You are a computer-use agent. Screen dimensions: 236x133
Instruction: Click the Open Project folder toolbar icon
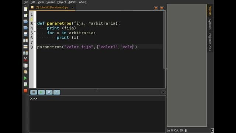[x=25, y=28]
